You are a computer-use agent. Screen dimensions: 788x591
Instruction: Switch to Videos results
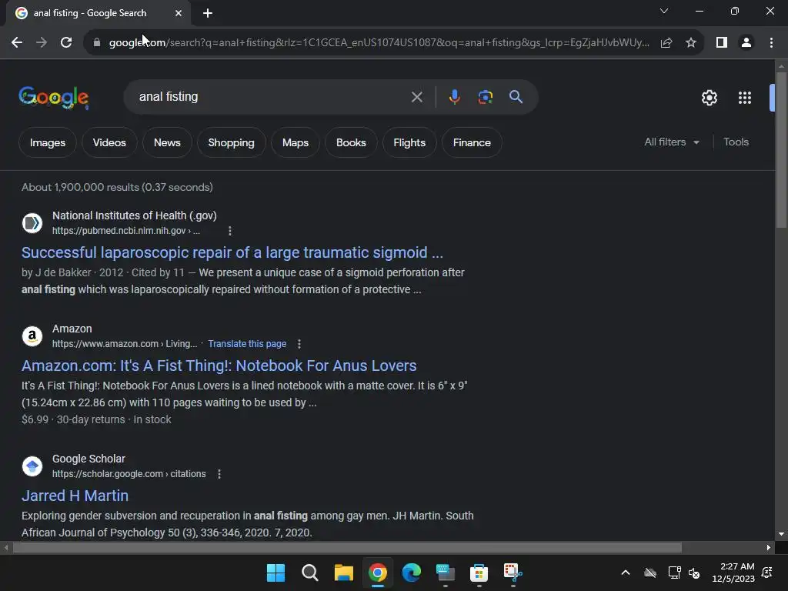[x=109, y=142]
